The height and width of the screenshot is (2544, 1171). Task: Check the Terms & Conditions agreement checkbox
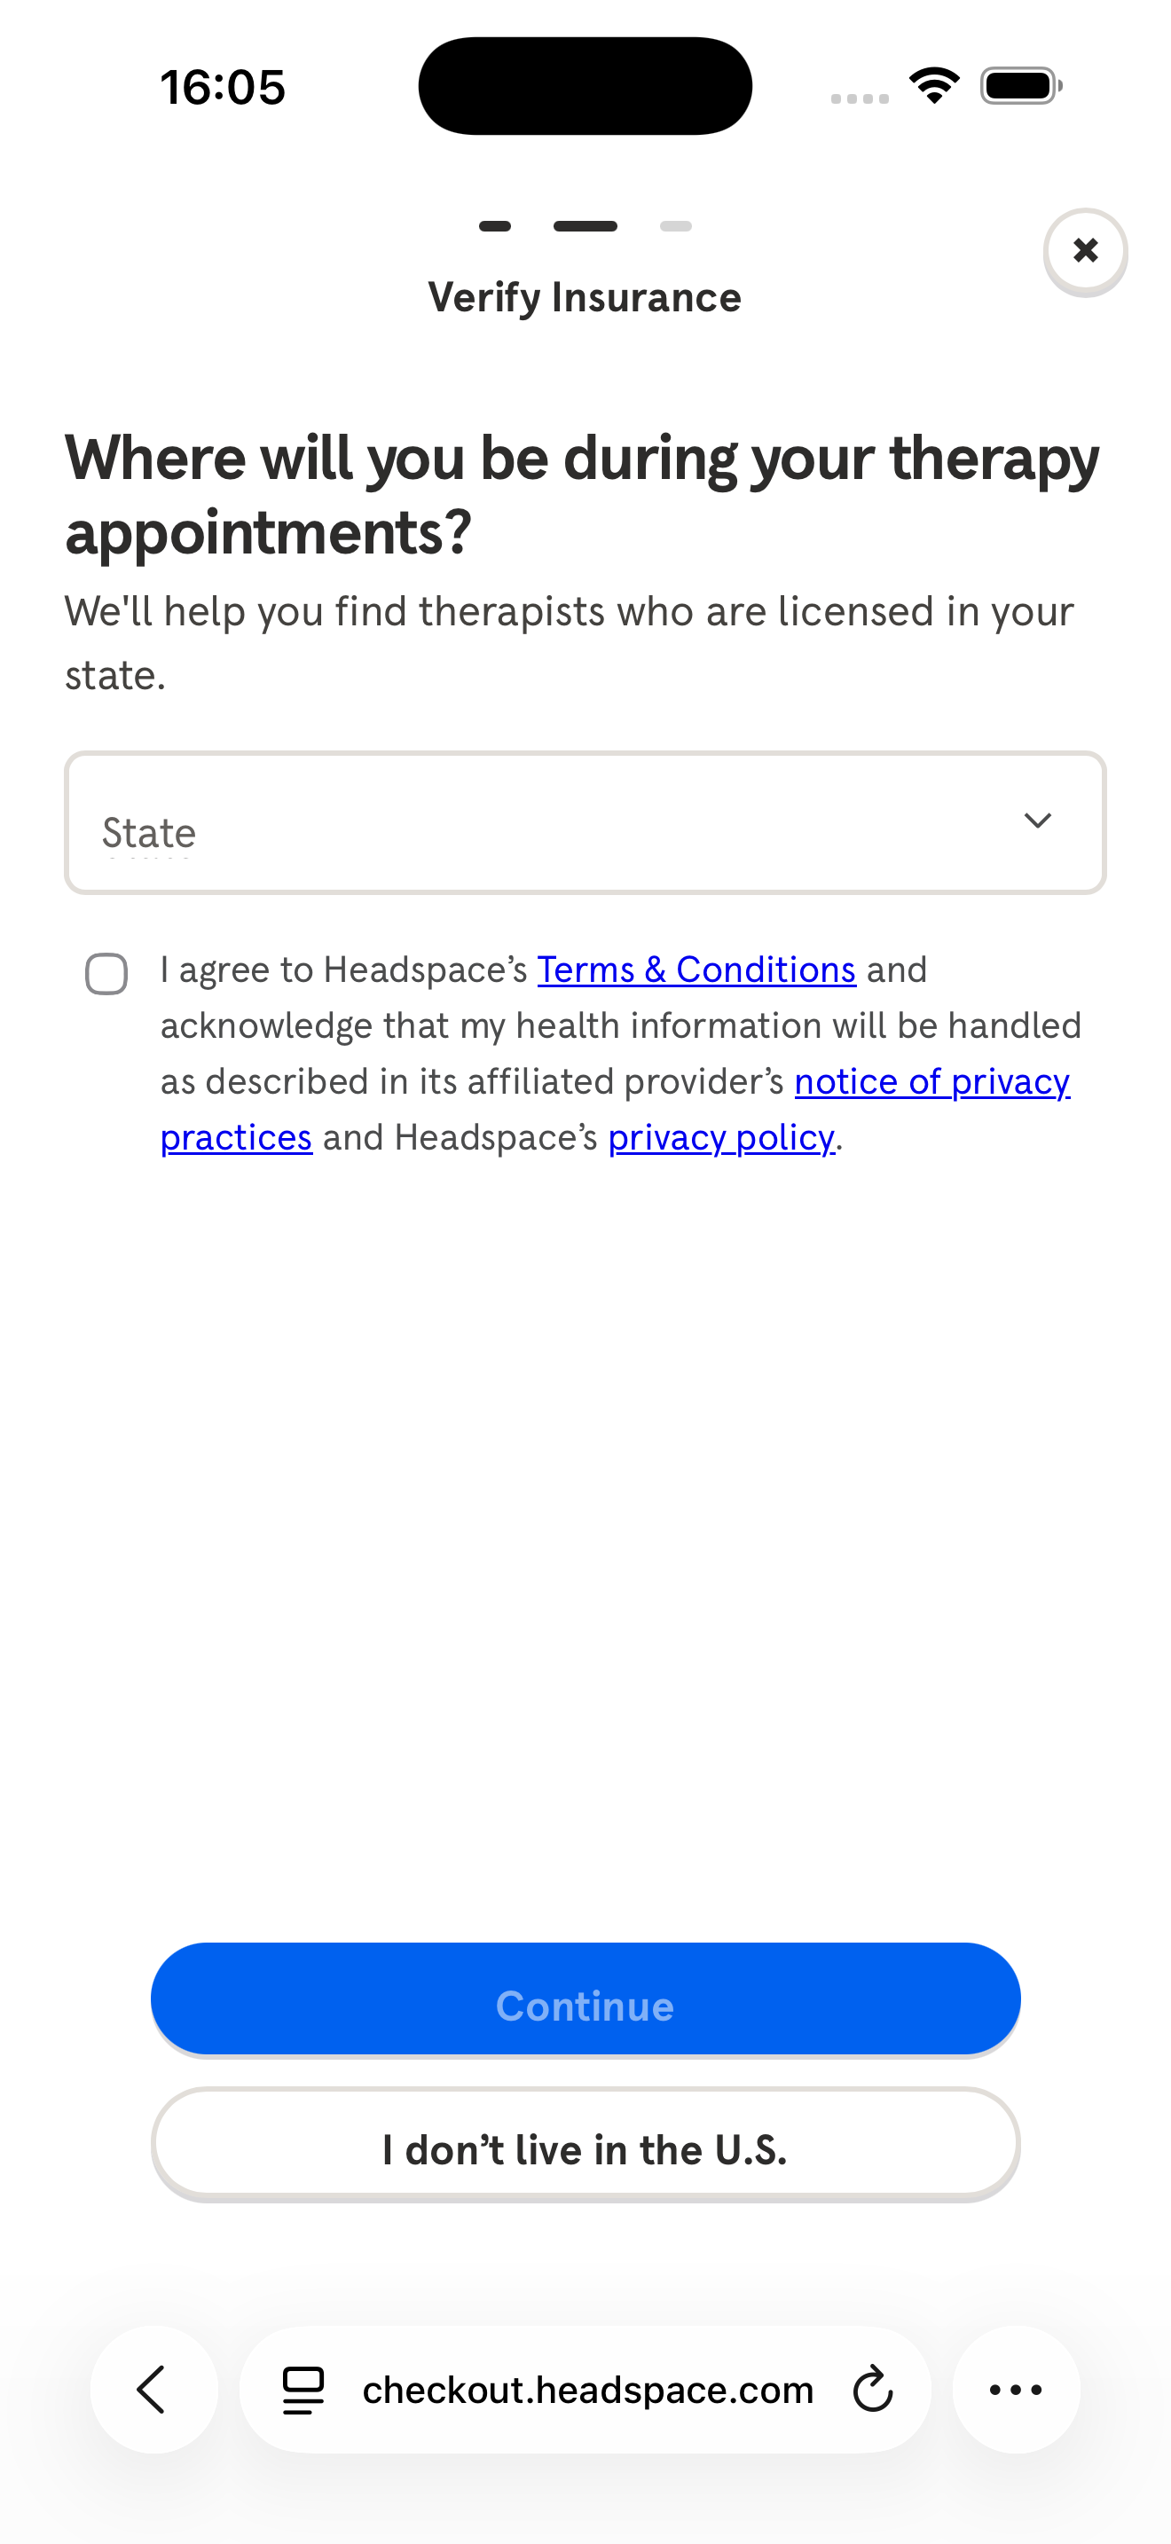point(106,974)
